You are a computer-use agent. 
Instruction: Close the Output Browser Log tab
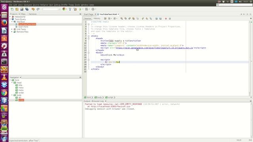(x=106, y=101)
